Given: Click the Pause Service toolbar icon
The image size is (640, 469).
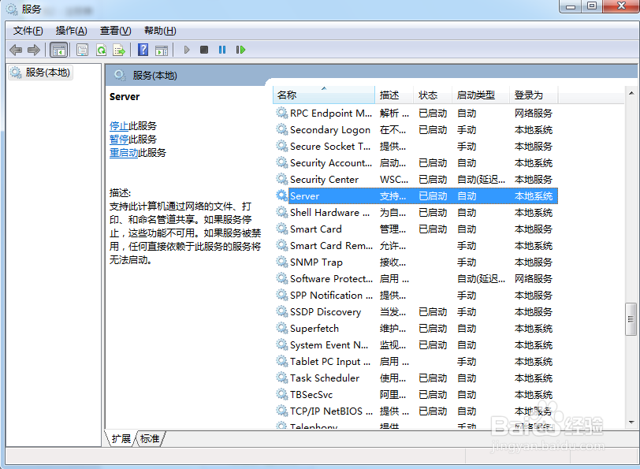Looking at the screenshot, I should [221, 50].
